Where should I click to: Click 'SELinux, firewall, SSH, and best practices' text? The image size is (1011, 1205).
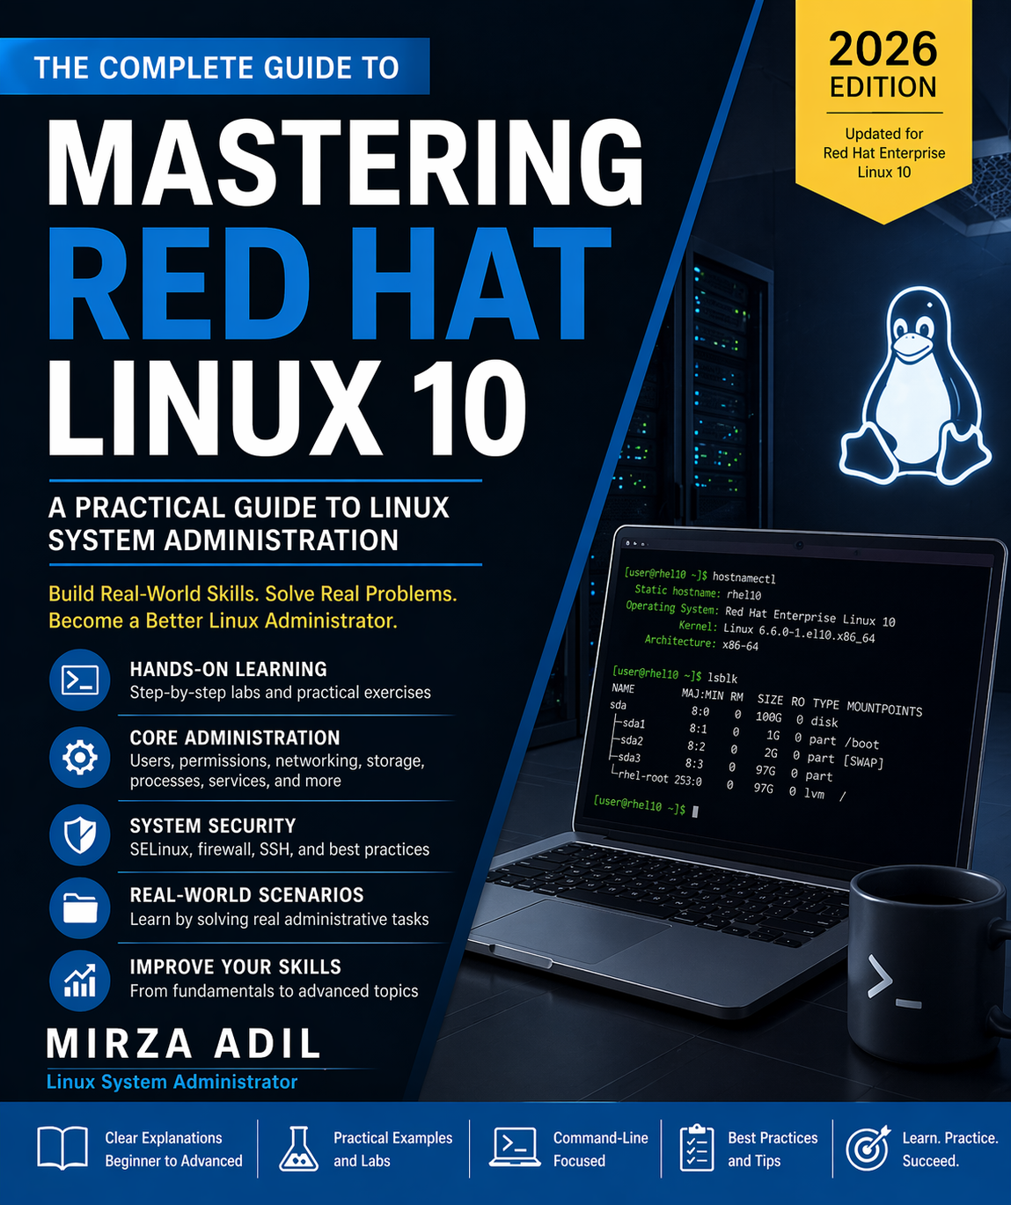tap(279, 849)
